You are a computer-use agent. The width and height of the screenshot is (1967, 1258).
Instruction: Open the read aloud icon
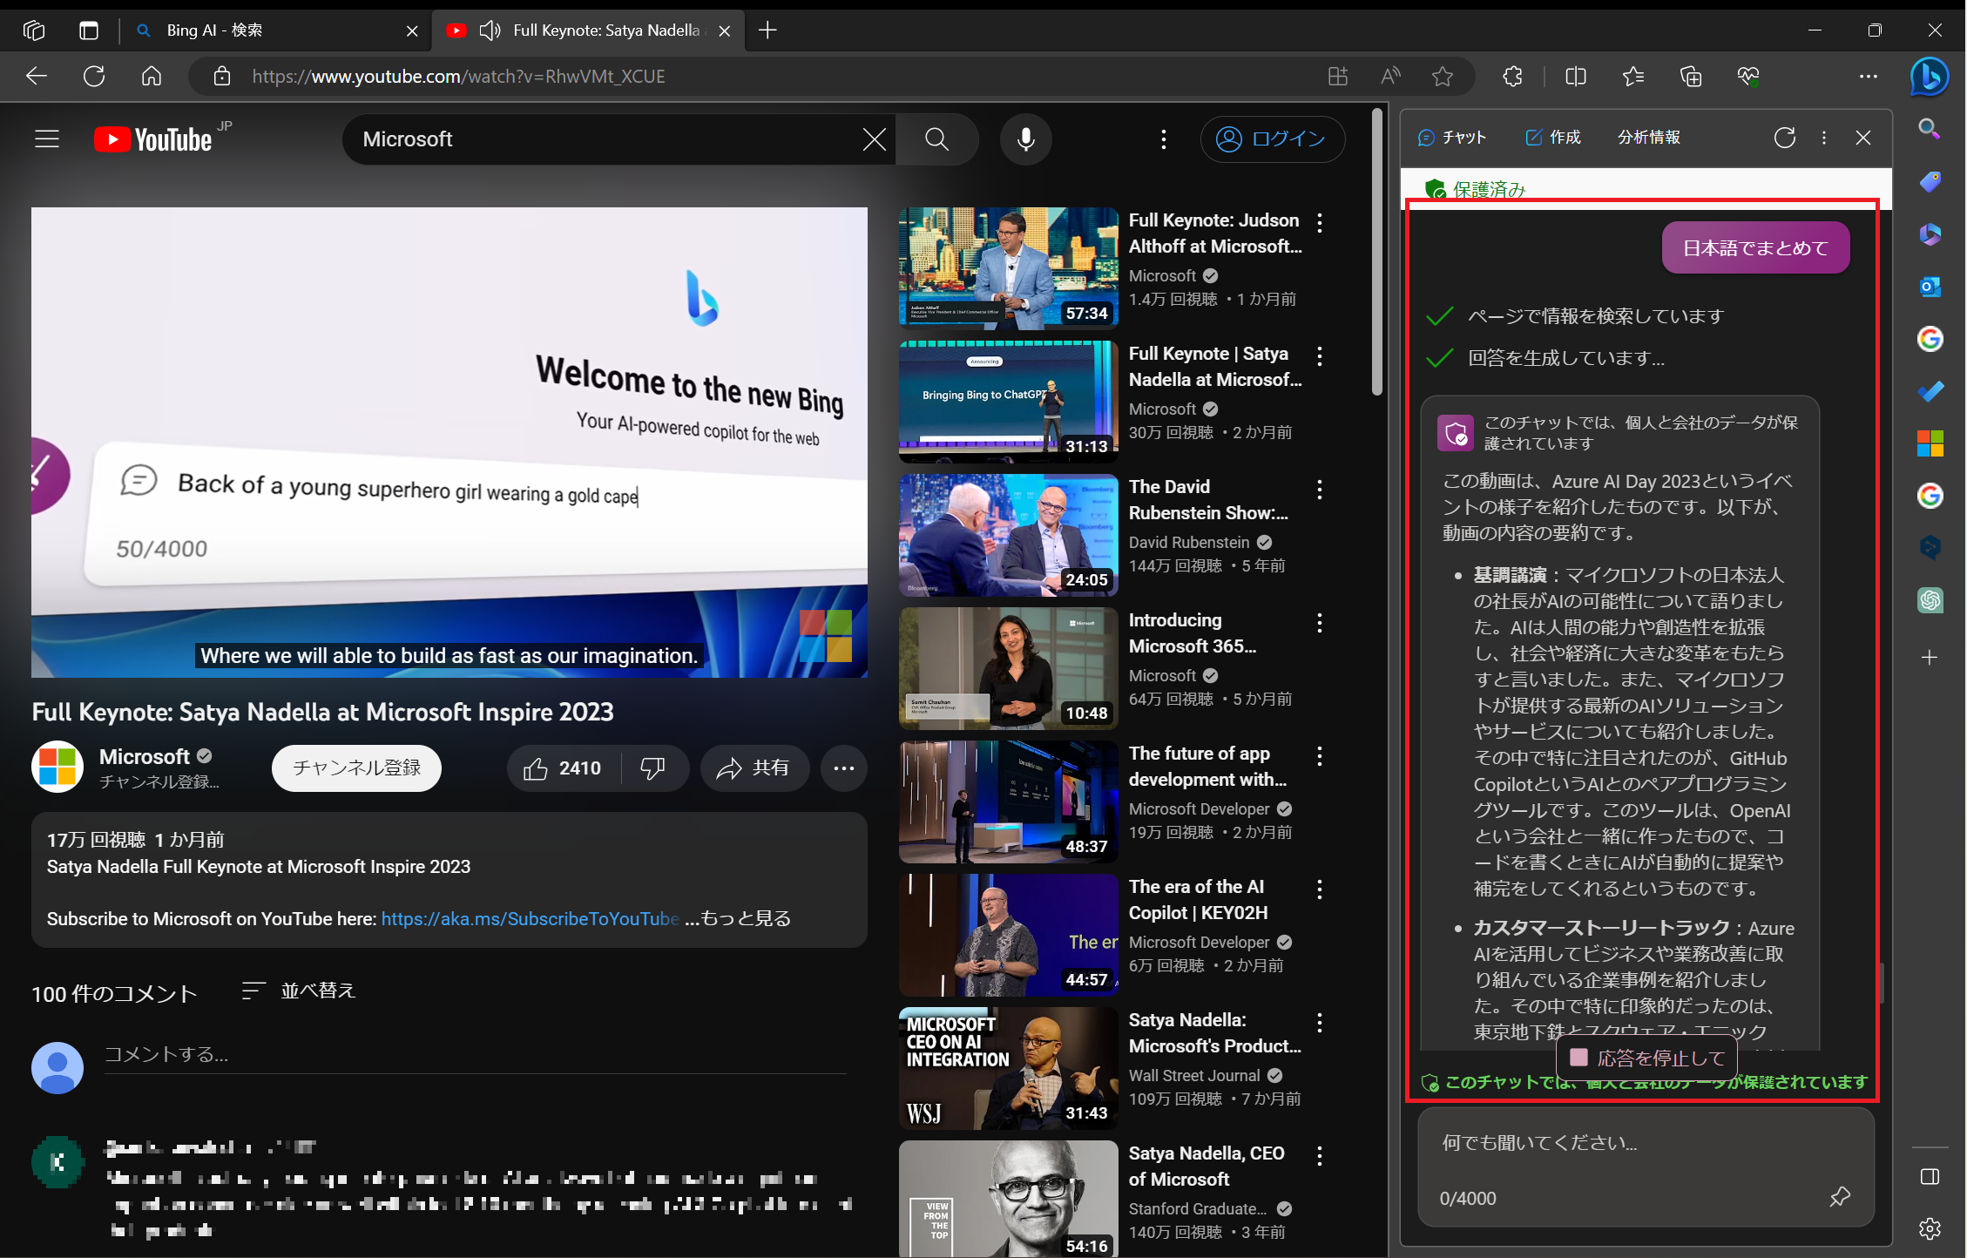1390,77
